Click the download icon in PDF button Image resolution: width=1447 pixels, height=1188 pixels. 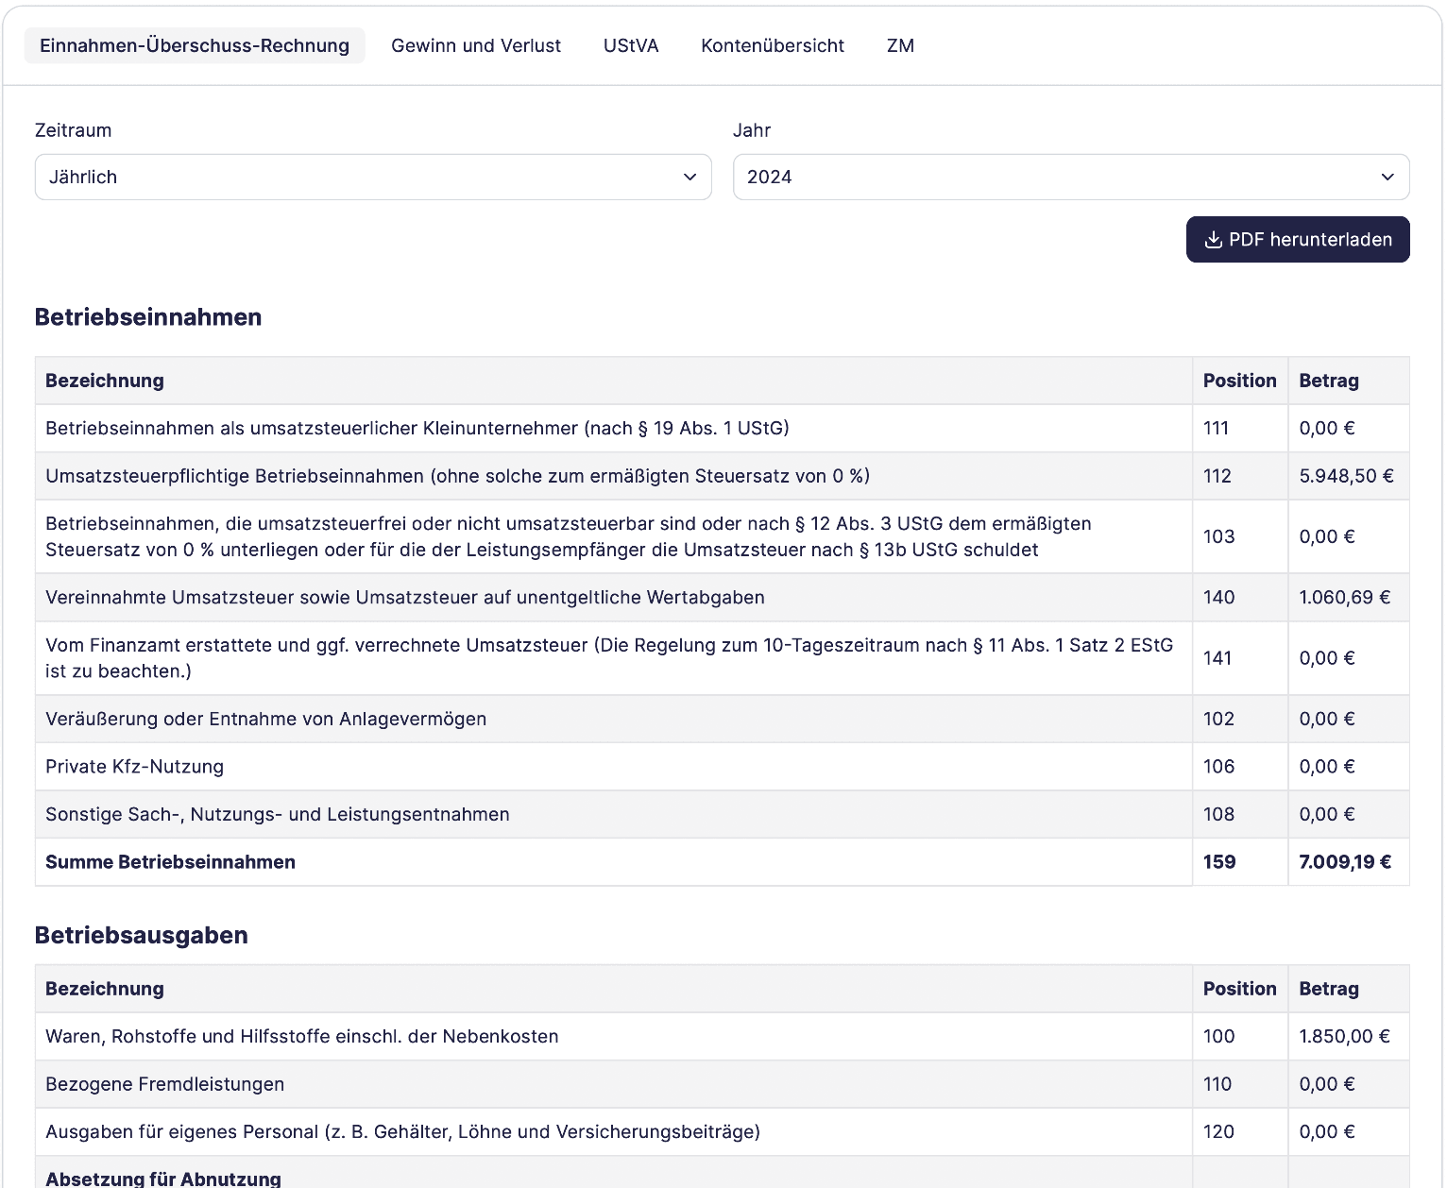tap(1214, 240)
